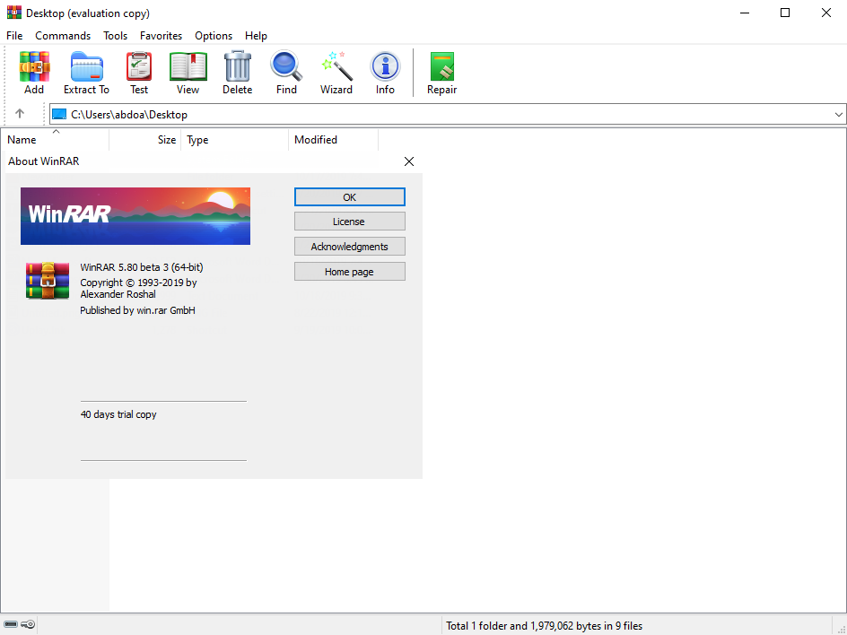The width and height of the screenshot is (847, 635).
Task: Click the WinRAR books icon in About dialog
Action: [48, 281]
